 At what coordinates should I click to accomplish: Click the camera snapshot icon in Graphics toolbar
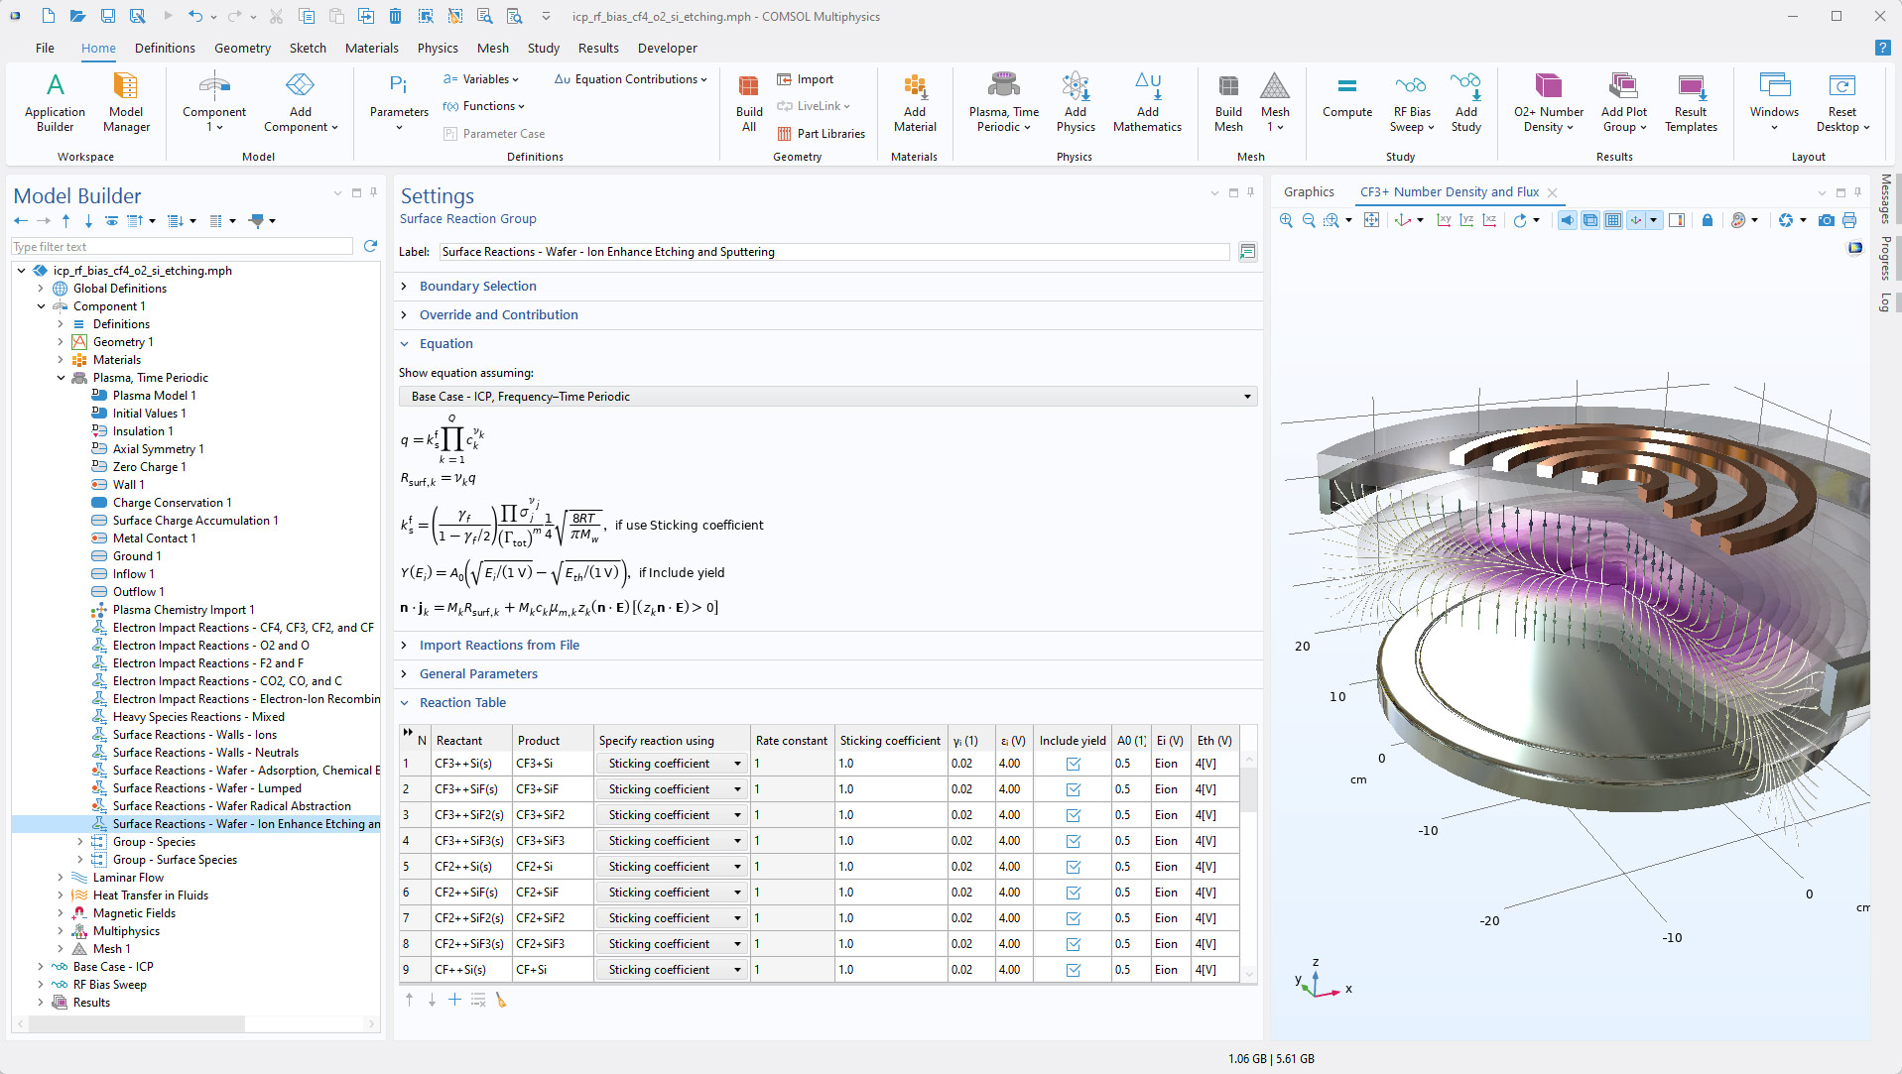pyautogui.click(x=1826, y=220)
